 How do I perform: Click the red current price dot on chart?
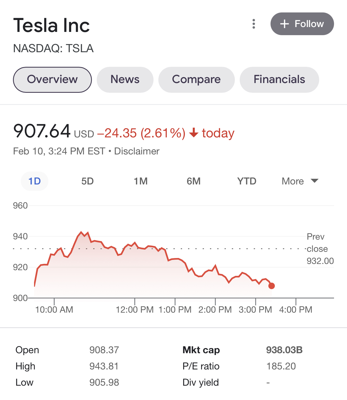click(272, 286)
